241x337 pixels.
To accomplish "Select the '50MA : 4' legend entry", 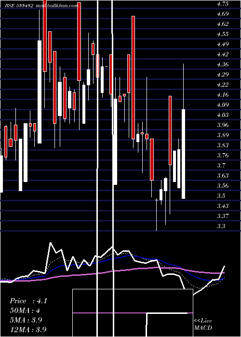I will (25, 311).
